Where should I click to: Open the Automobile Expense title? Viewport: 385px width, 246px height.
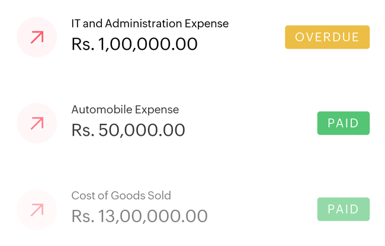[x=124, y=110]
